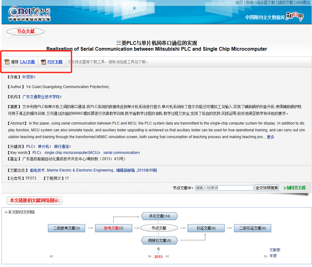
Task: Click the » arrow left of 2015
Action: point(149,256)
